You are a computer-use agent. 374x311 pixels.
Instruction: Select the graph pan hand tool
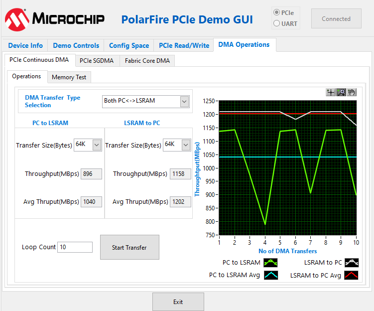pos(352,92)
